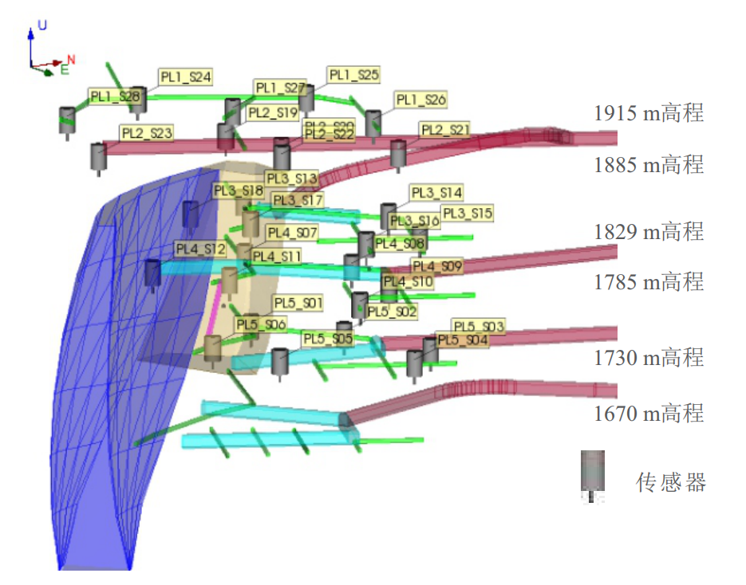Select the sensor cylinder attached to PL2_S23
This screenshot has height=585, width=746.
98,156
